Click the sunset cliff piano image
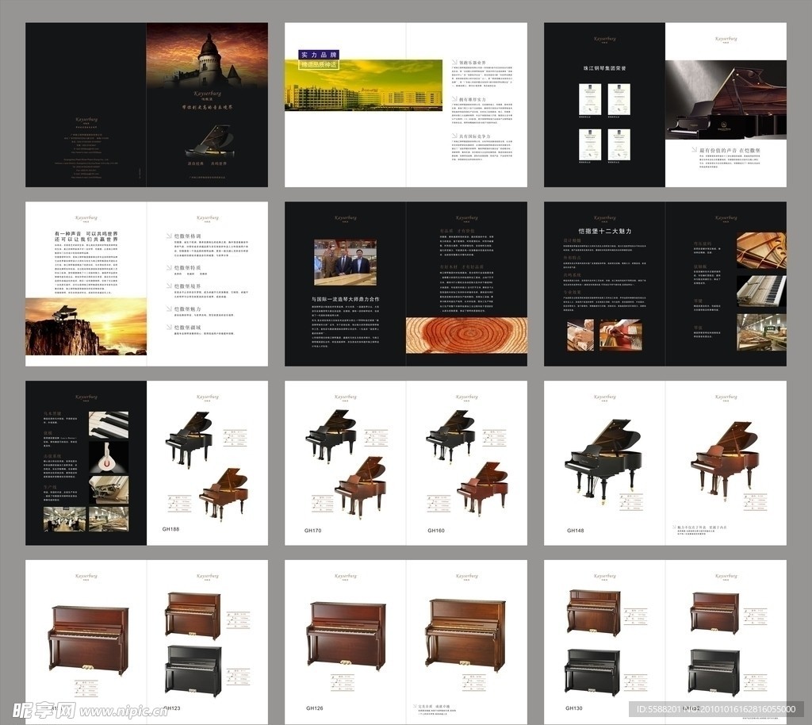The height and width of the screenshot is (725, 812). pos(86,326)
